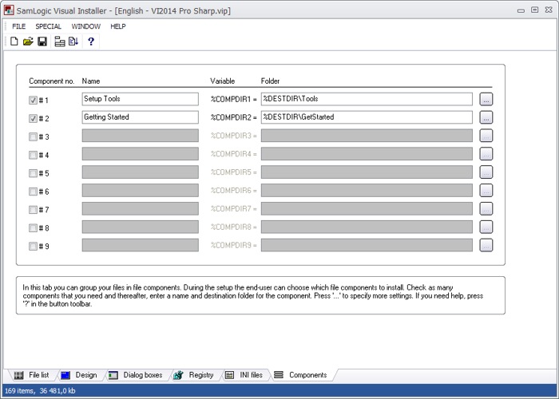
Task: Click the 'Component no.' column header
Action: [52, 81]
